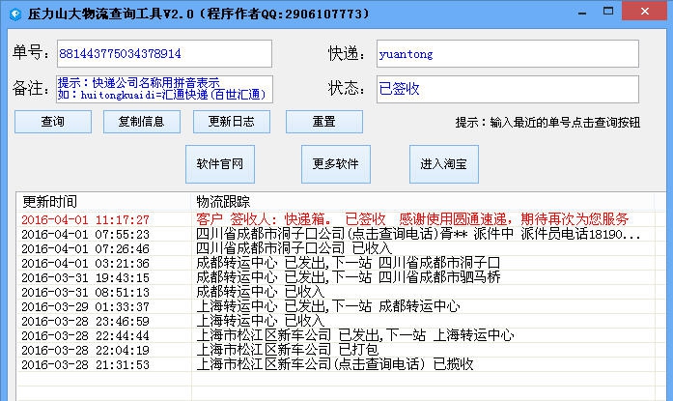Image resolution: width=673 pixels, height=401 pixels.
Task: Open the 更新日志 button
Action: (x=232, y=122)
